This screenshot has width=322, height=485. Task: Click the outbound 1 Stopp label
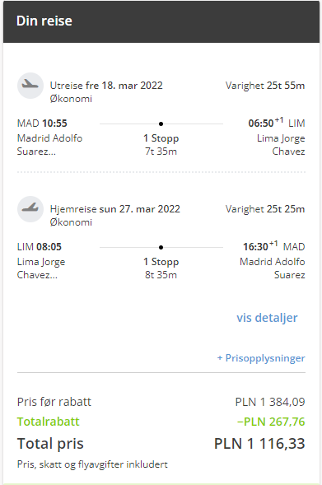[x=161, y=138]
